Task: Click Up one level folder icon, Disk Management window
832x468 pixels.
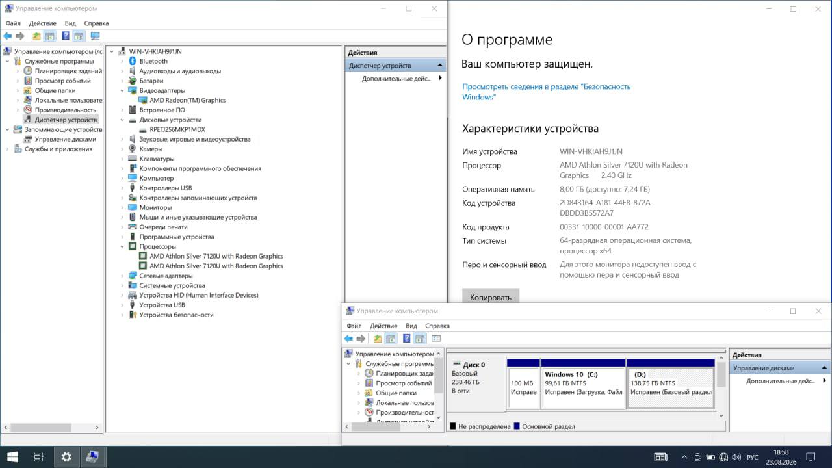Action: tap(378, 339)
